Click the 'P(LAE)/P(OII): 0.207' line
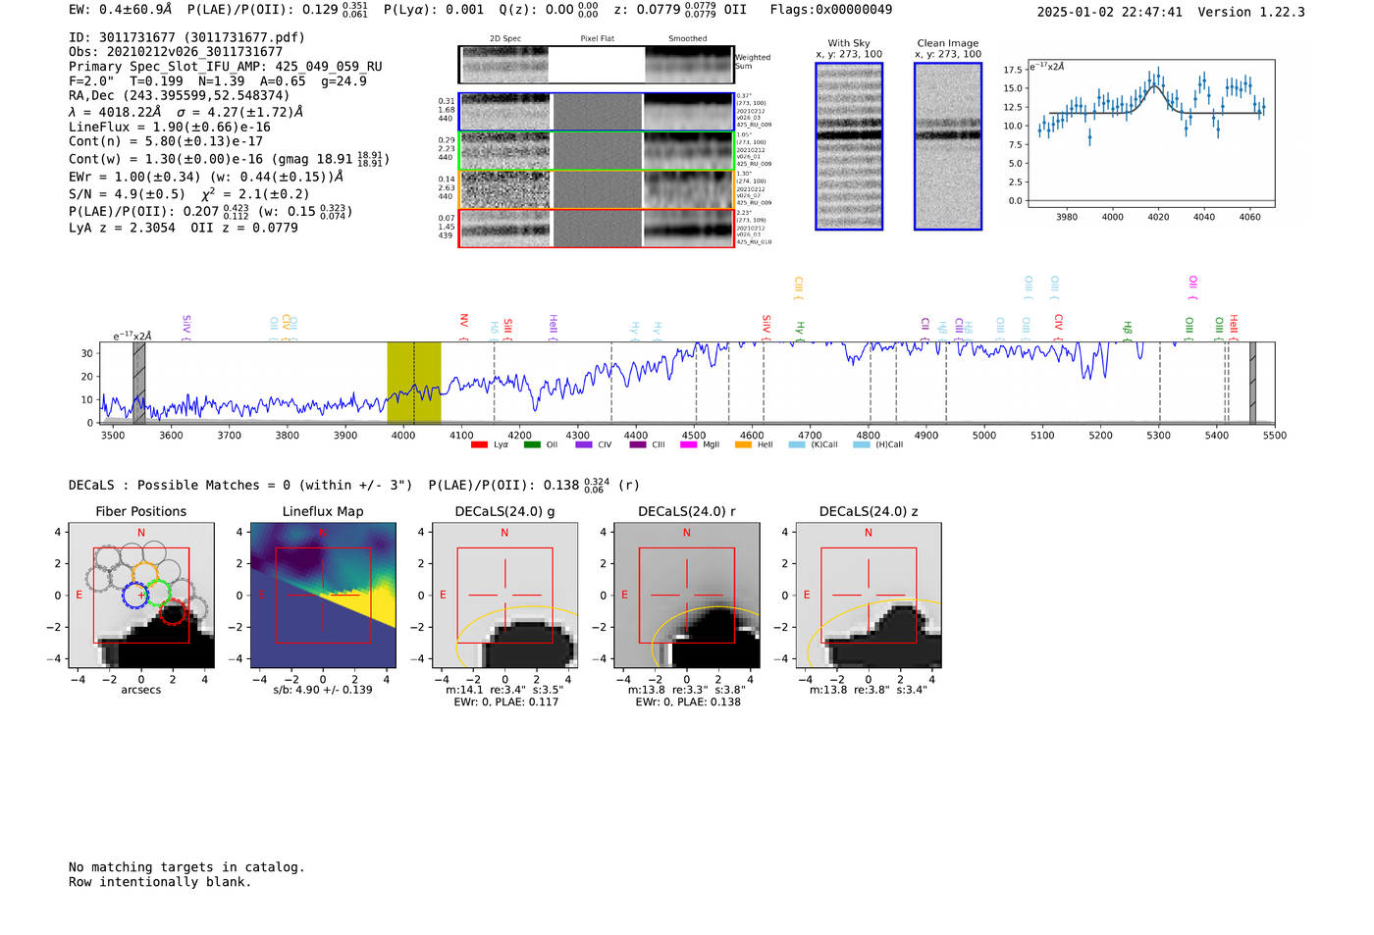Image resolution: width=1374 pixels, height=935 pixels. 211,212
